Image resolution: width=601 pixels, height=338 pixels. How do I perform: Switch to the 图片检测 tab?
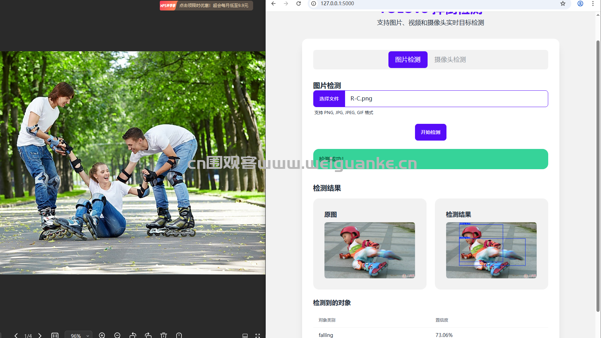click(x=408, y=60)
